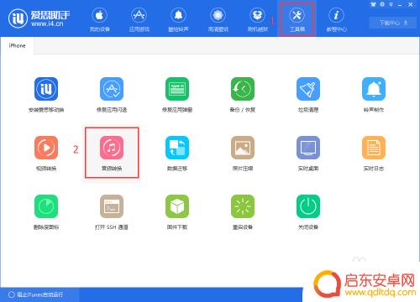Select the 工具箱 toolbox section

pos(297,19)
